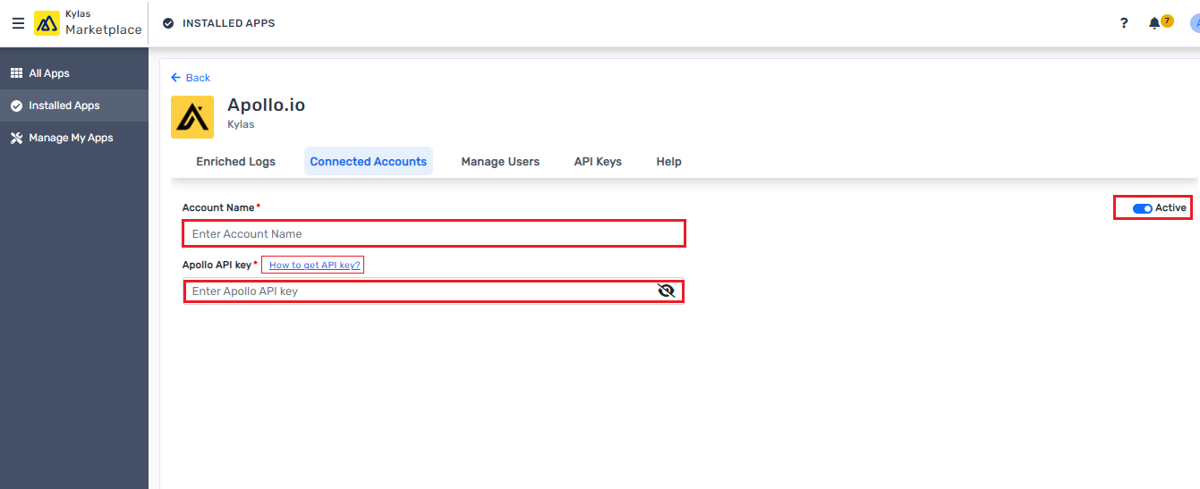Image resolution: width=1200 pixels, height=489 pixels.
Task: Open the help question mark icon
Action: pyautogui.click(x=1124, y=23)
